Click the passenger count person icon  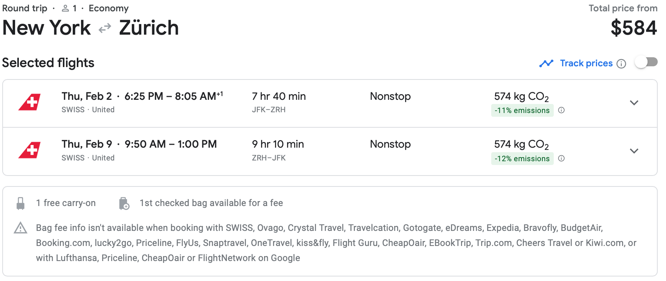[65, 8]
